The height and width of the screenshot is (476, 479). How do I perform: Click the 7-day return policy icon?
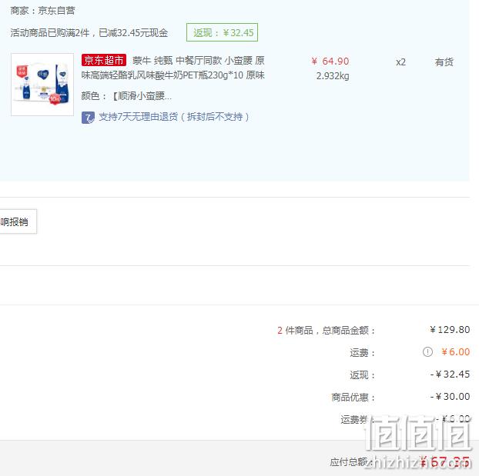pyautogui.click(x=88, y=118)
